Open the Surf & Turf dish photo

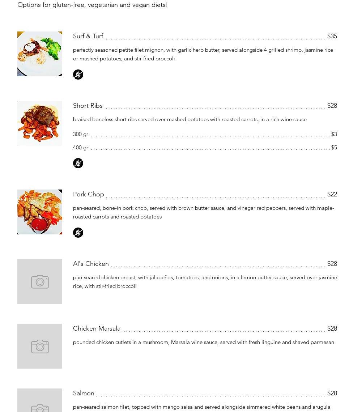pyautogui.click(x=40, y=54)
